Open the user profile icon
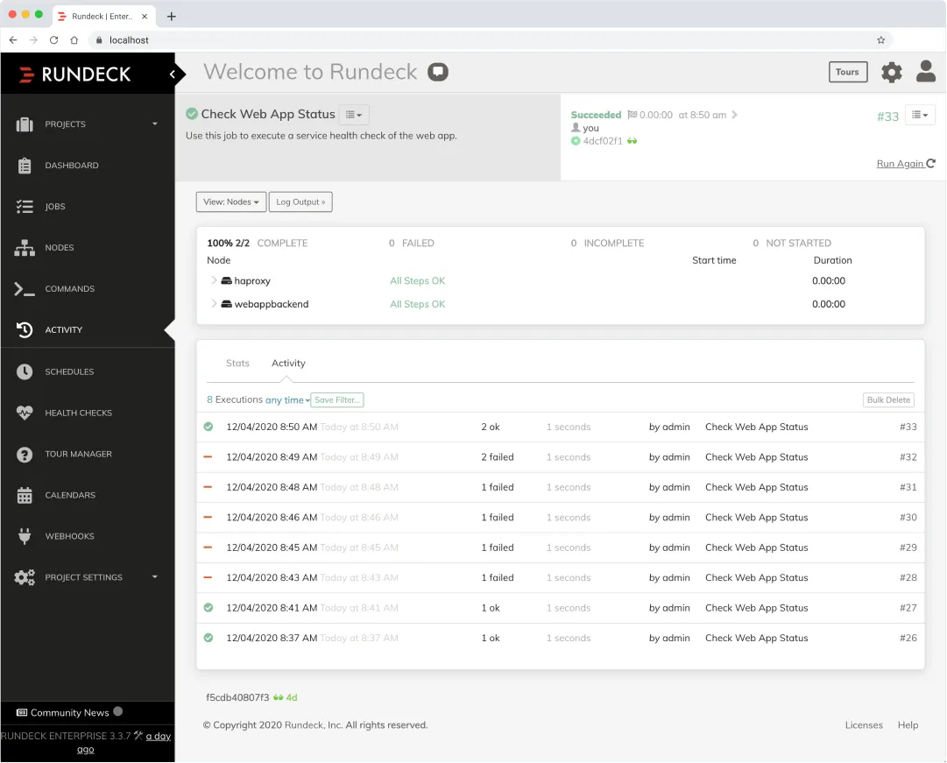The height and width of the screenshot is (763, 947). 925,72
